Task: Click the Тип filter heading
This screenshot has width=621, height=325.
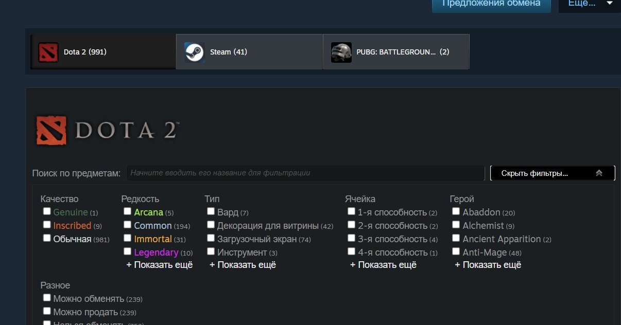Action: [x=212, y=199]
